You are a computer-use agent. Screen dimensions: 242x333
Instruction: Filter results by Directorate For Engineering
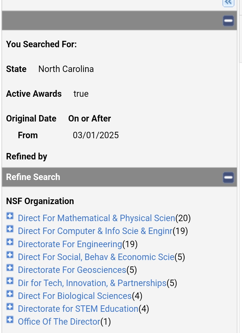click(70, 244)
